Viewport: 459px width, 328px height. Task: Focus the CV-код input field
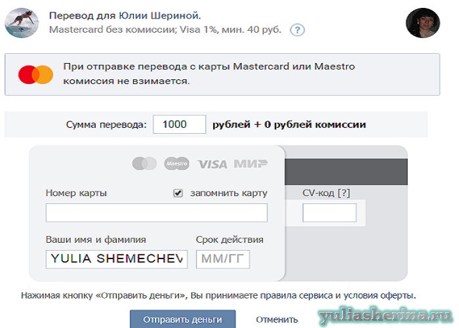click(329, 213)
